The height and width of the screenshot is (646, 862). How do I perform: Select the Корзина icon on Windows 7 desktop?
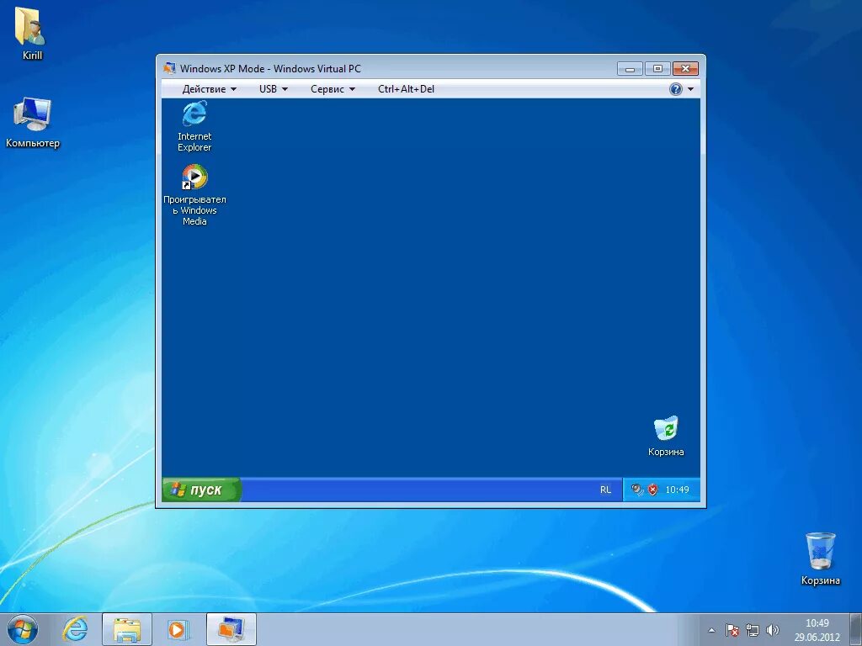tap(820, 559)
